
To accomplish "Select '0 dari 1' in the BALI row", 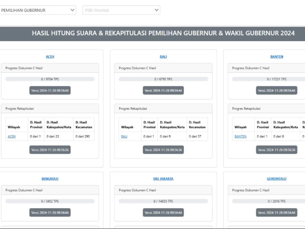I will tap(149, 136).
